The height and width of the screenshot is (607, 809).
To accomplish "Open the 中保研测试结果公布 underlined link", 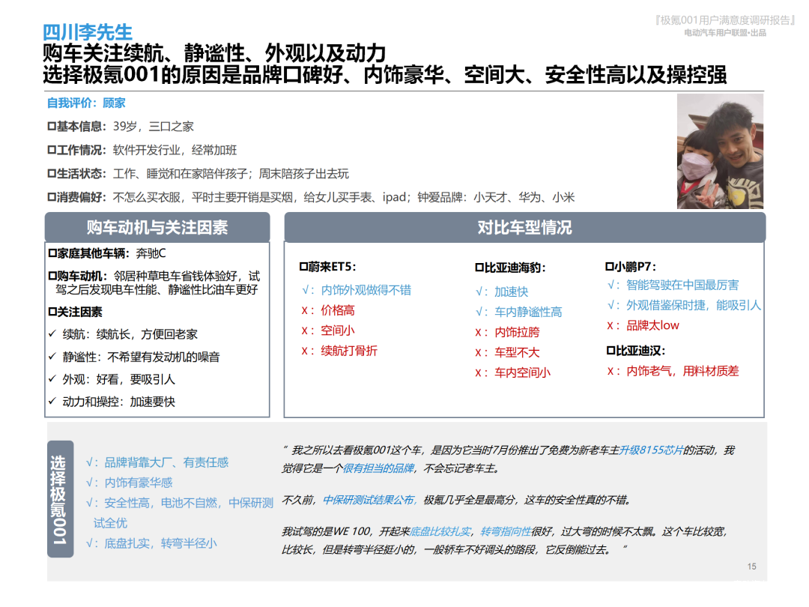I will tap(369, 500).
